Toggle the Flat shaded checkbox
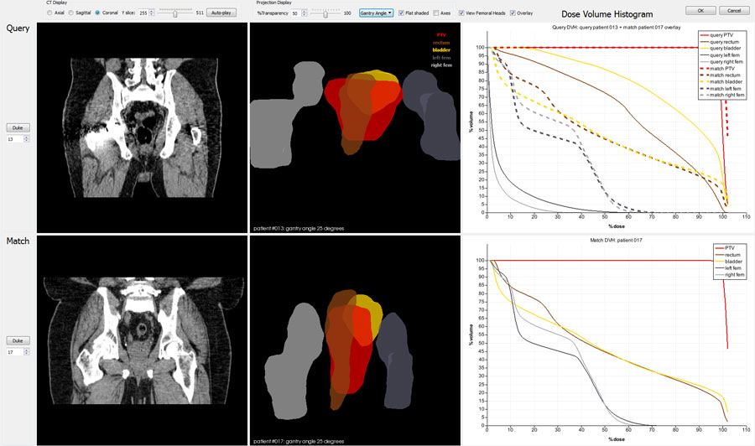Screen dimensions: 755x446 402,13
